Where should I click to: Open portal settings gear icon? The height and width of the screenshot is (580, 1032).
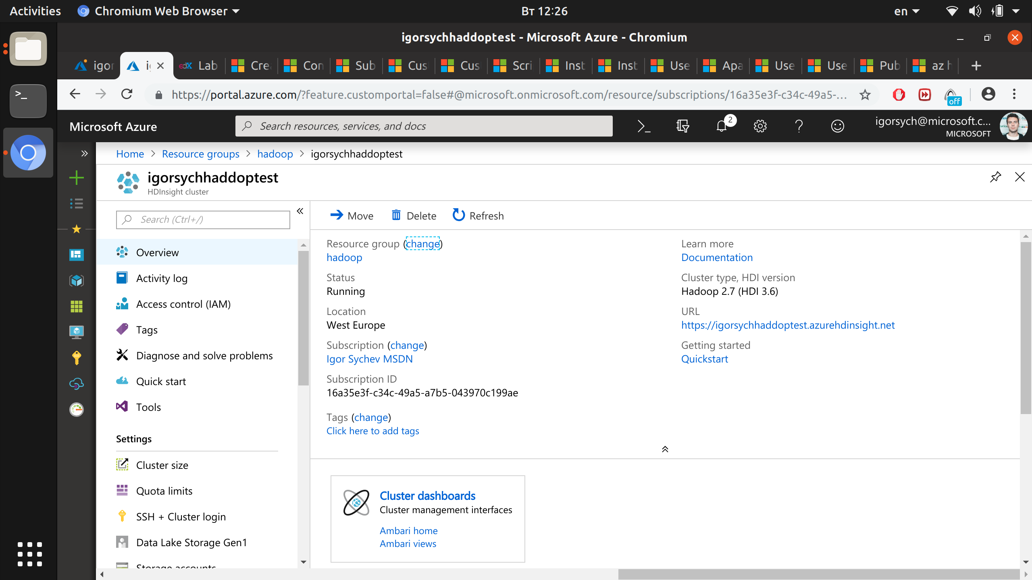point(760,126)
